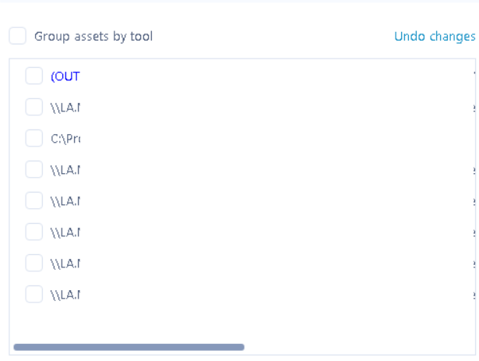The width and height of the screenshot is (479, 361).
Task: Click the \\LA path text just below C:\Pr
Action: pos(65,170)
